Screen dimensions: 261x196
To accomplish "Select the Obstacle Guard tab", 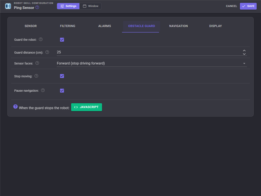I will 141,26.
